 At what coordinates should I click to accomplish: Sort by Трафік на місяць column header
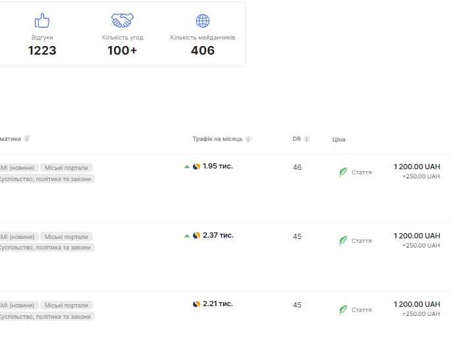pyautogui.click(x=217, y=139)
